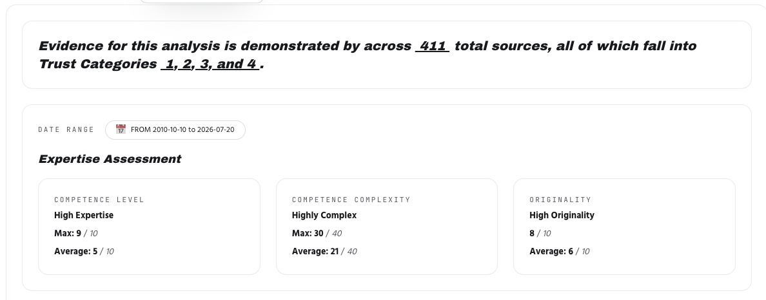
Task: Click the Average: 21 / 40 complexity score
Action: tap(324, 251)
